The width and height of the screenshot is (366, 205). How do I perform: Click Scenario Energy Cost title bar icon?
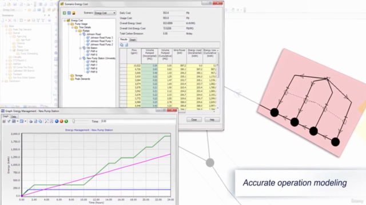pyautogui.click(x=62, y=4)
